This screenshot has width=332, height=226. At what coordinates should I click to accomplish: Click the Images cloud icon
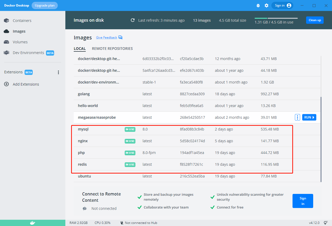(7, 31)
